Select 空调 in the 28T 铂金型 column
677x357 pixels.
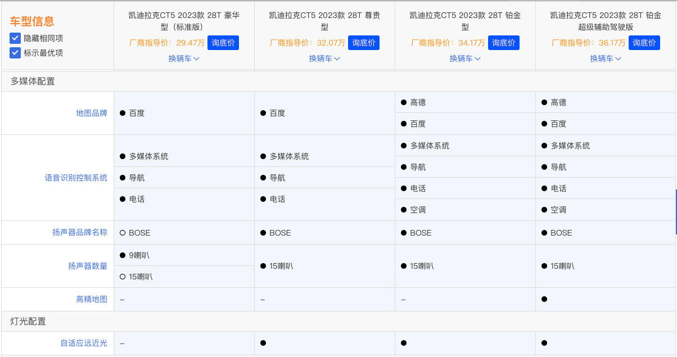(x=418, y=210)
